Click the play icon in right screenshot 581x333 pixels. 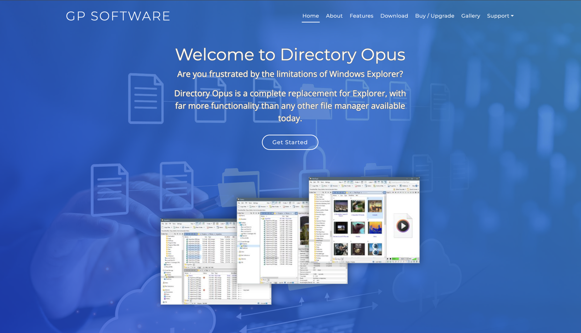402,225
